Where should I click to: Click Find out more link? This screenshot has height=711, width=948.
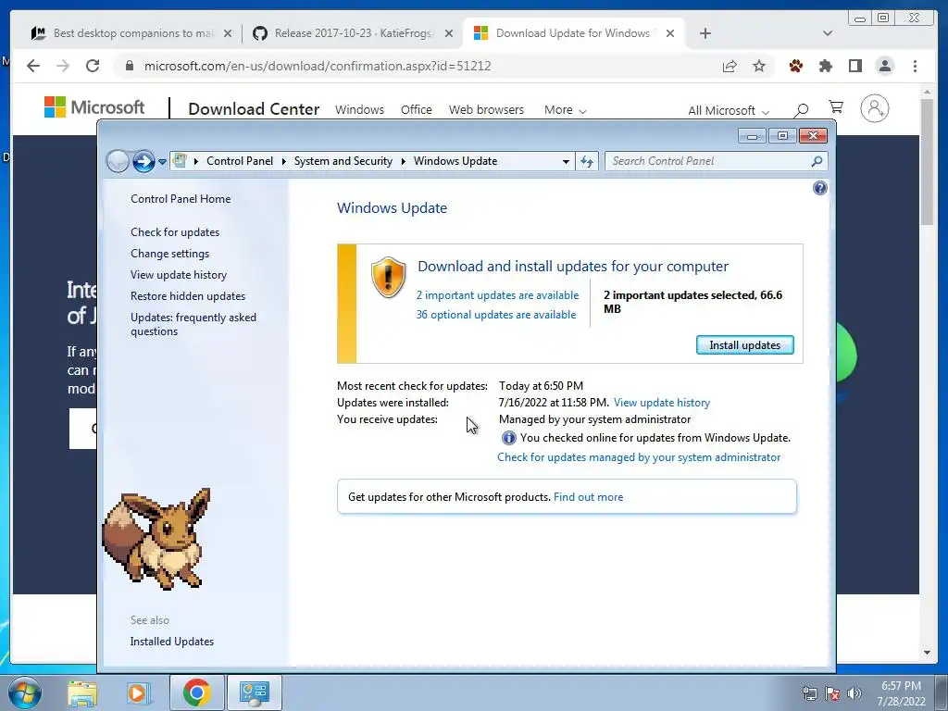point(588,497)
